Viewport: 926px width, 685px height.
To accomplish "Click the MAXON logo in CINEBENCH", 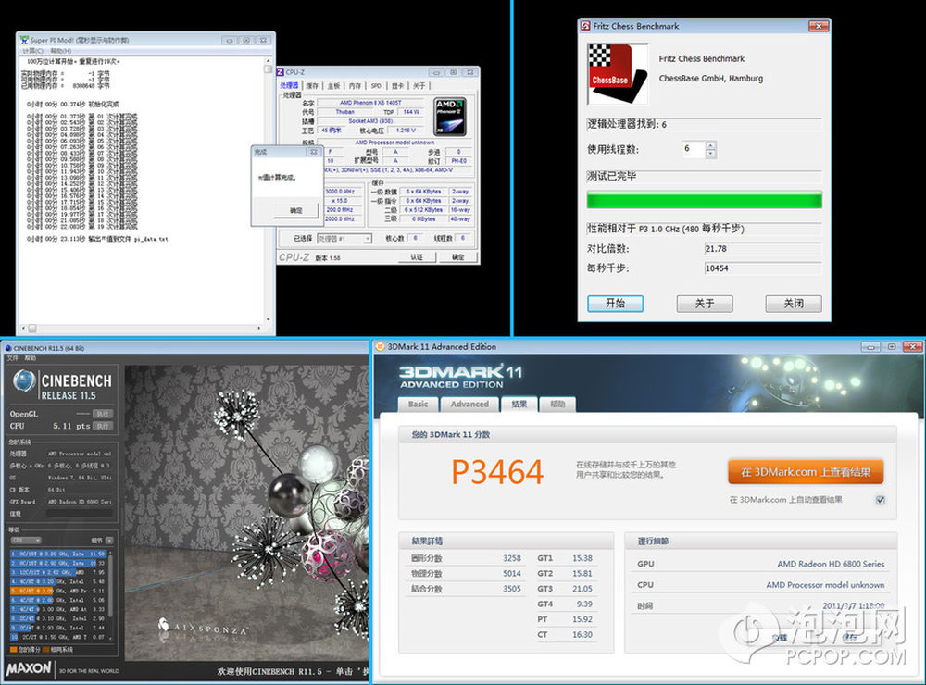I will 29,668.
